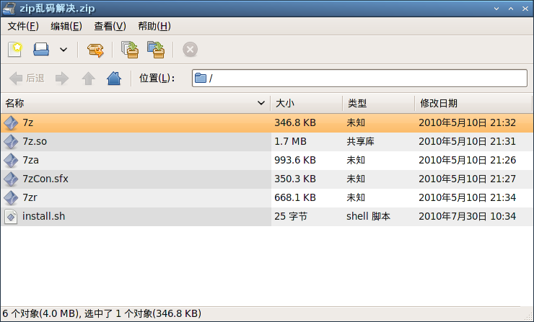Click the date 2010年7月30日 10:34
Image resolution: width=534 pixels, height=322 pixels.
click(468, 216)
